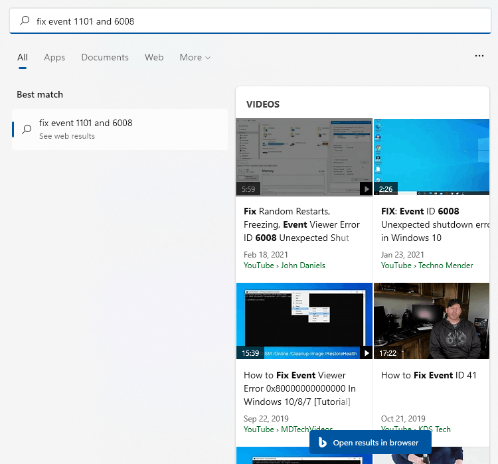Open 'How to Fix Event ID 41' title

click(x=428, y=376)
